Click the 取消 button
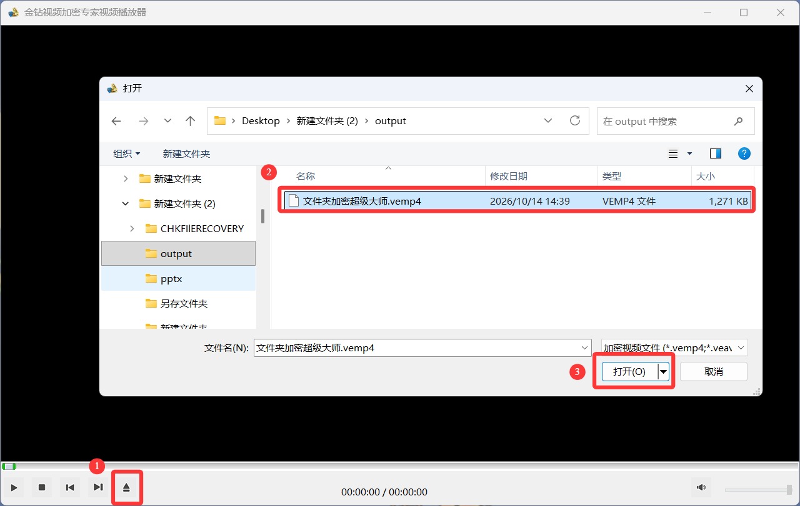 [x=714, y=372]
